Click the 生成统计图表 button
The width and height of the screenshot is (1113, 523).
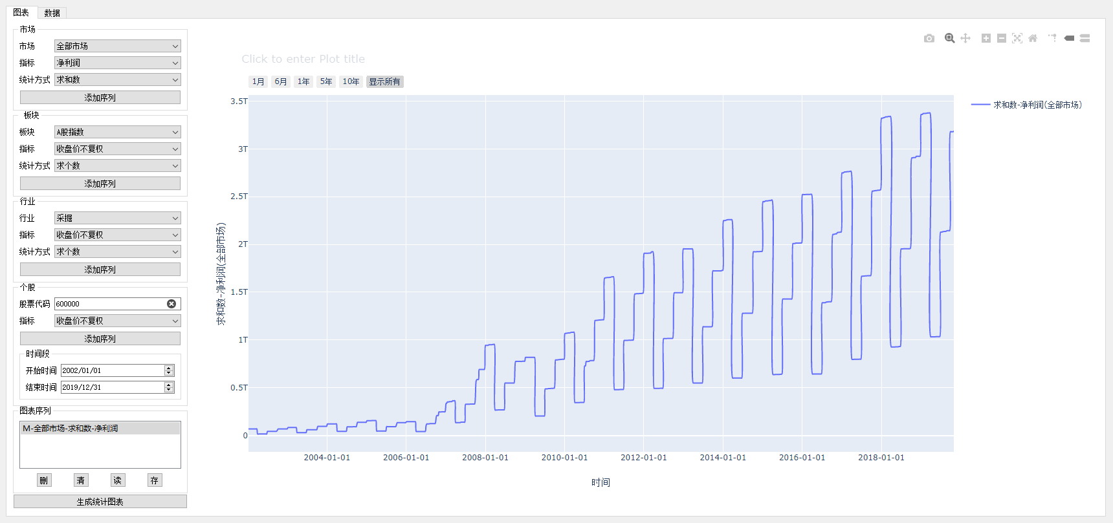(x=100, y=502)
